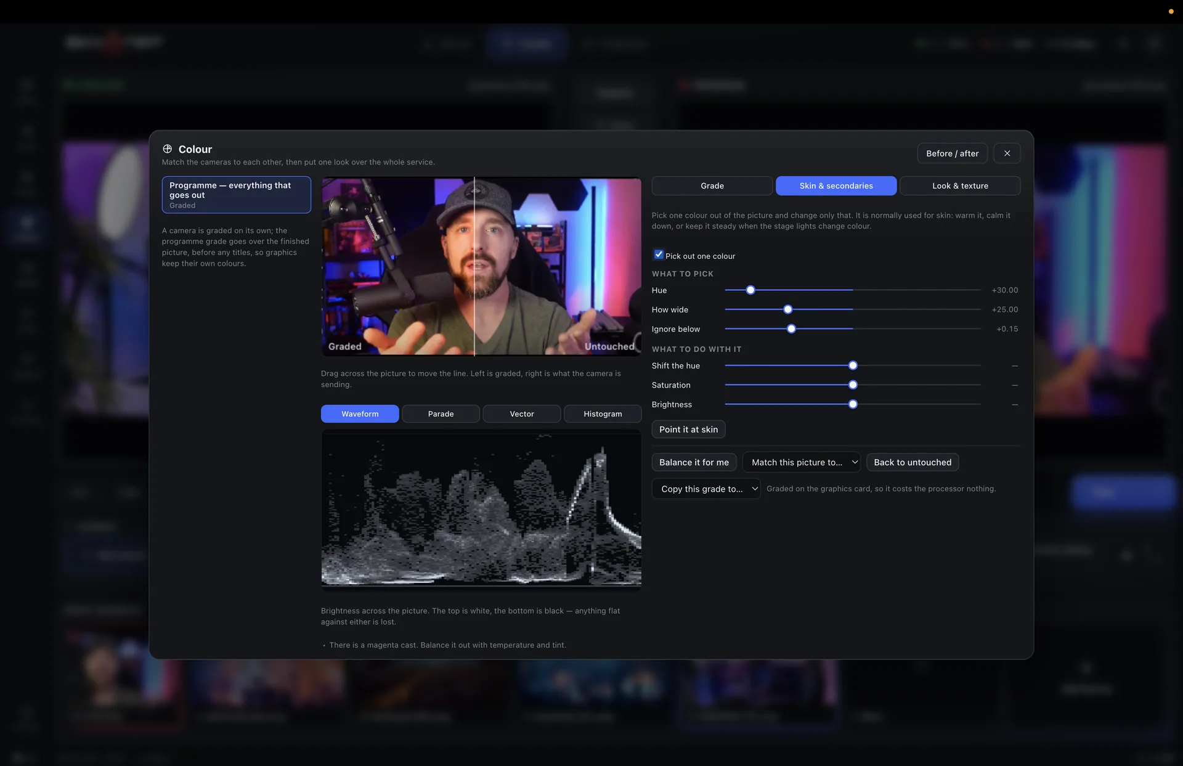
Task: Click the Colour wheel icon in dialog title
Action: pyautogui.click(x=167, y=149)
